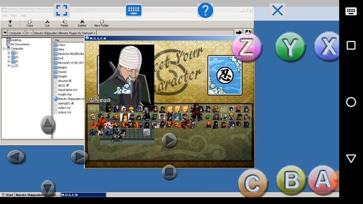The image size is (363, 204).
Task: Tap the pink Z gamepad button
Action: coord(247,47)
